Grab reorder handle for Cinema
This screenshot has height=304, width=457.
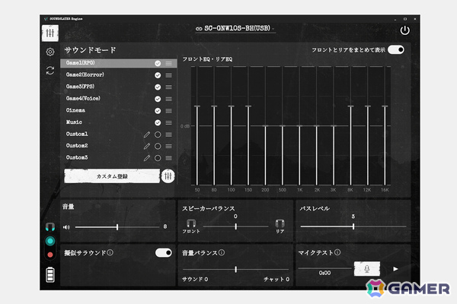point(169,111)
